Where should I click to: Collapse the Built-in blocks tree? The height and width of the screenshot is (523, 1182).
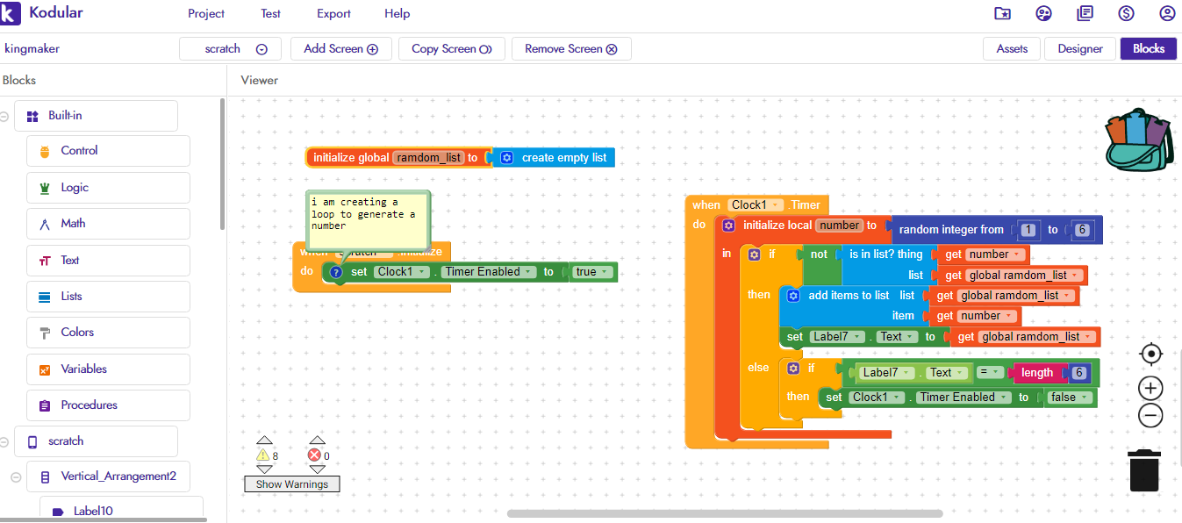pos(5,116)
